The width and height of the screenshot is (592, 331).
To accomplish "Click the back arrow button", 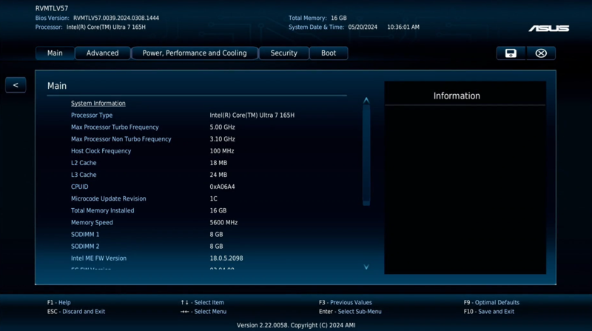I will 16,85.
